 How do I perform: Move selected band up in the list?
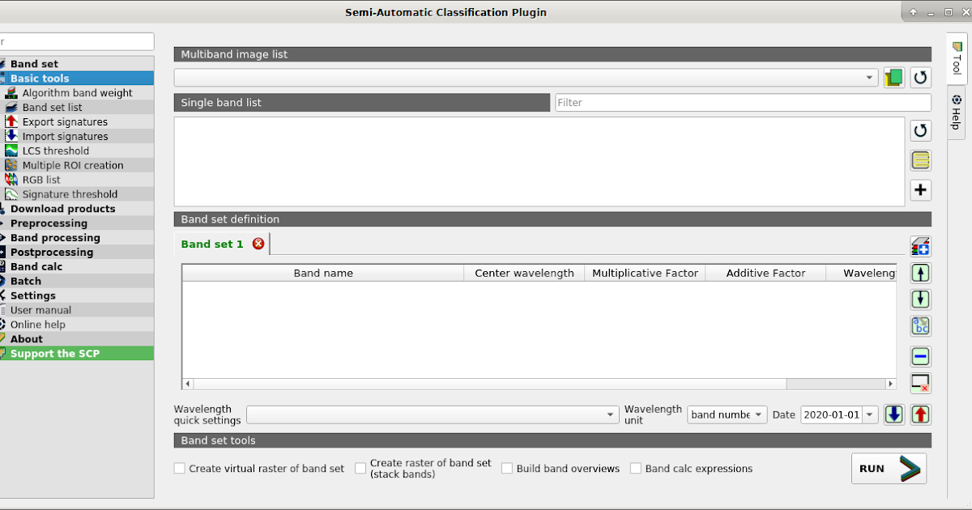pyautogui.click(x=920, y=273)
